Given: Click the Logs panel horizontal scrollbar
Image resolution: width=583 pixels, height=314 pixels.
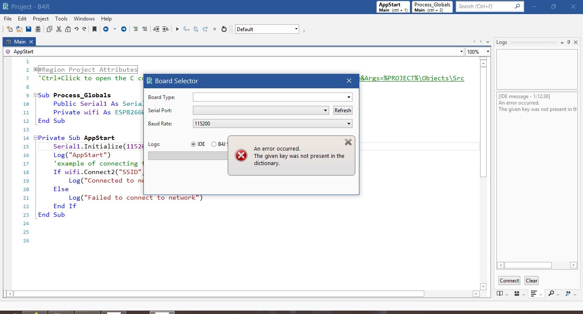Looking at the screenshot, I should tap(537, 265).
